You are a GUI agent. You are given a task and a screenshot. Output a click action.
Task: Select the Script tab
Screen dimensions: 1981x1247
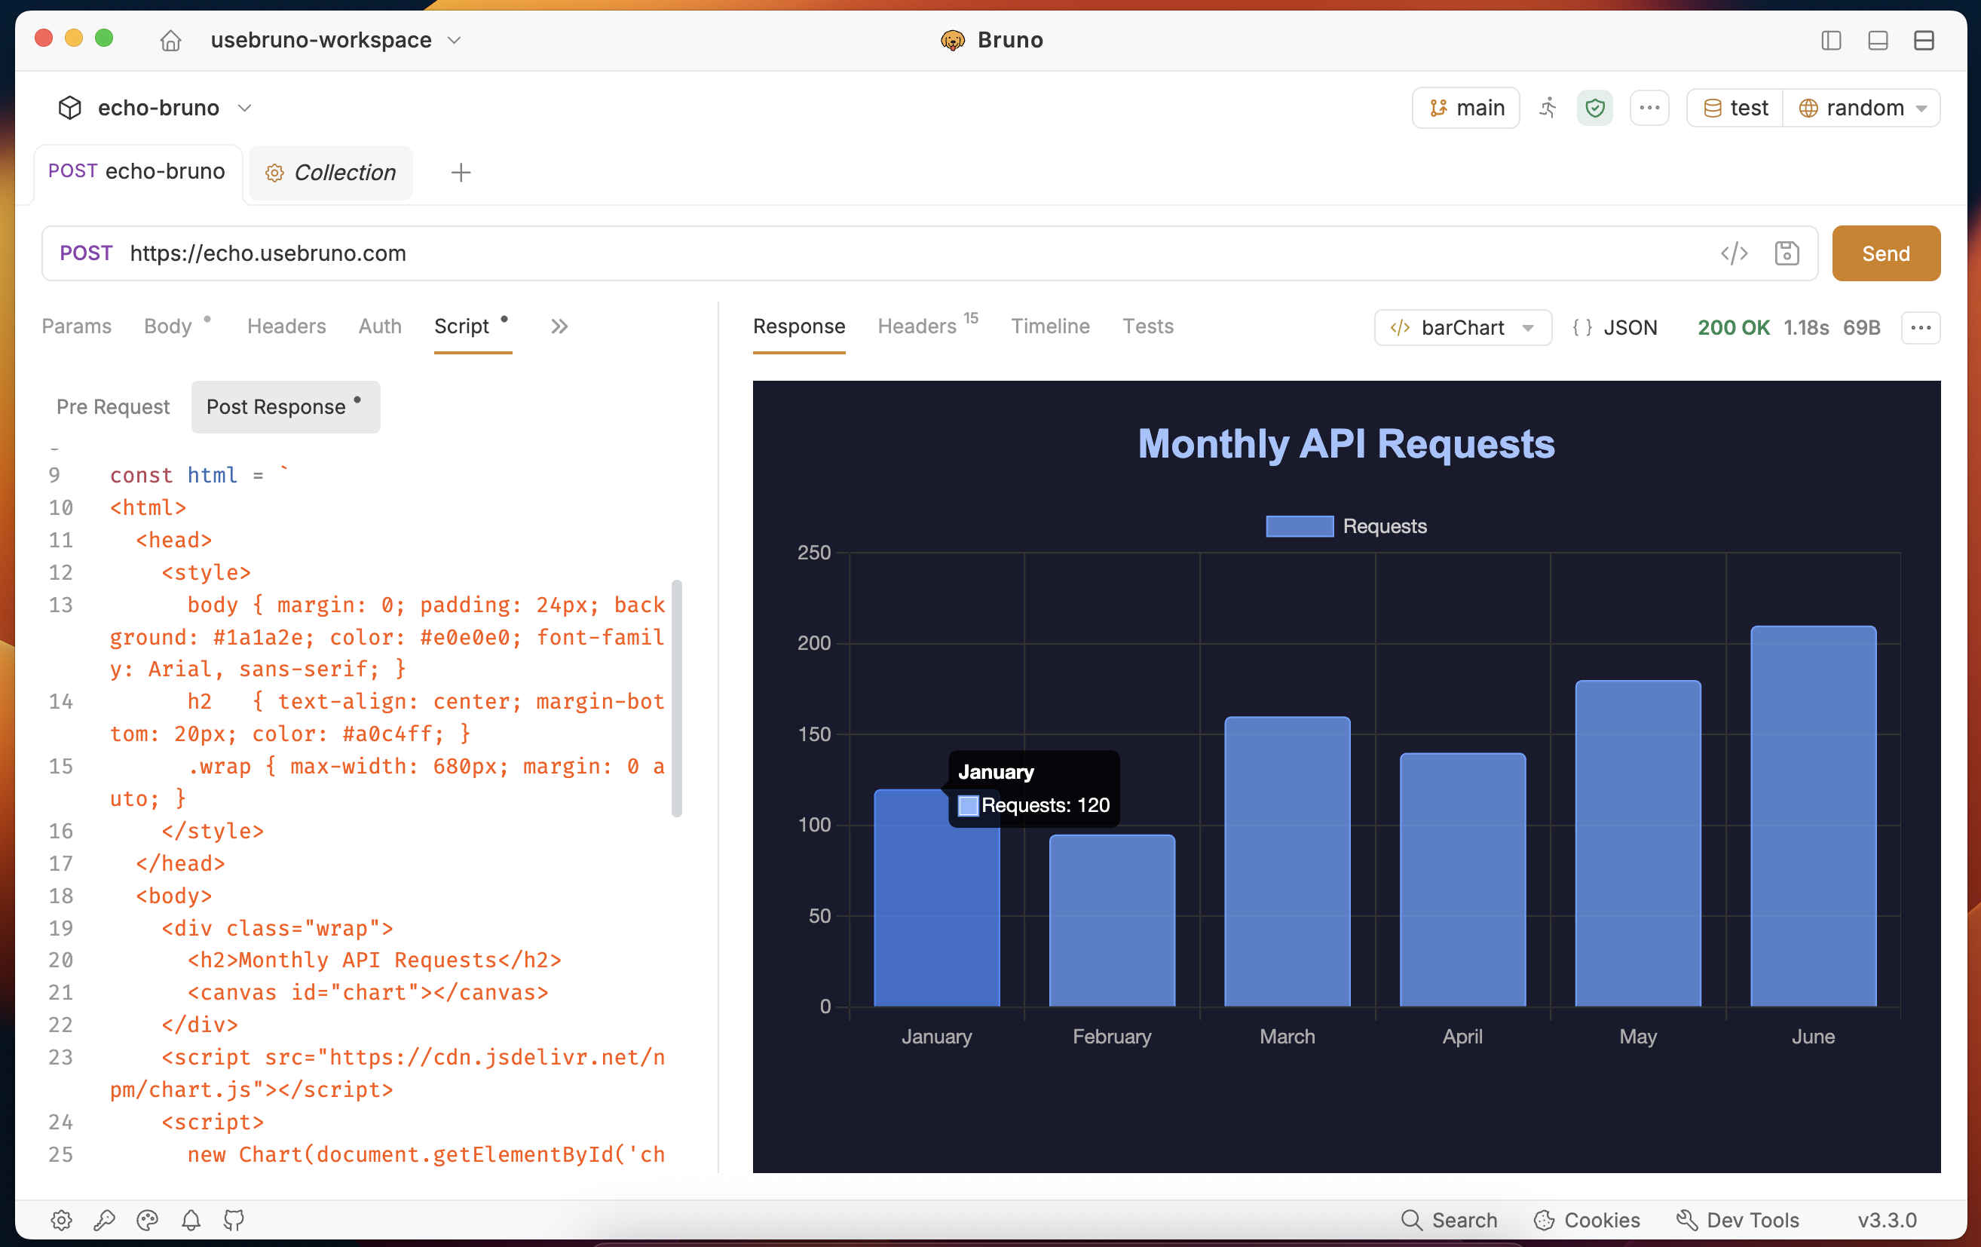coord(461,326)
